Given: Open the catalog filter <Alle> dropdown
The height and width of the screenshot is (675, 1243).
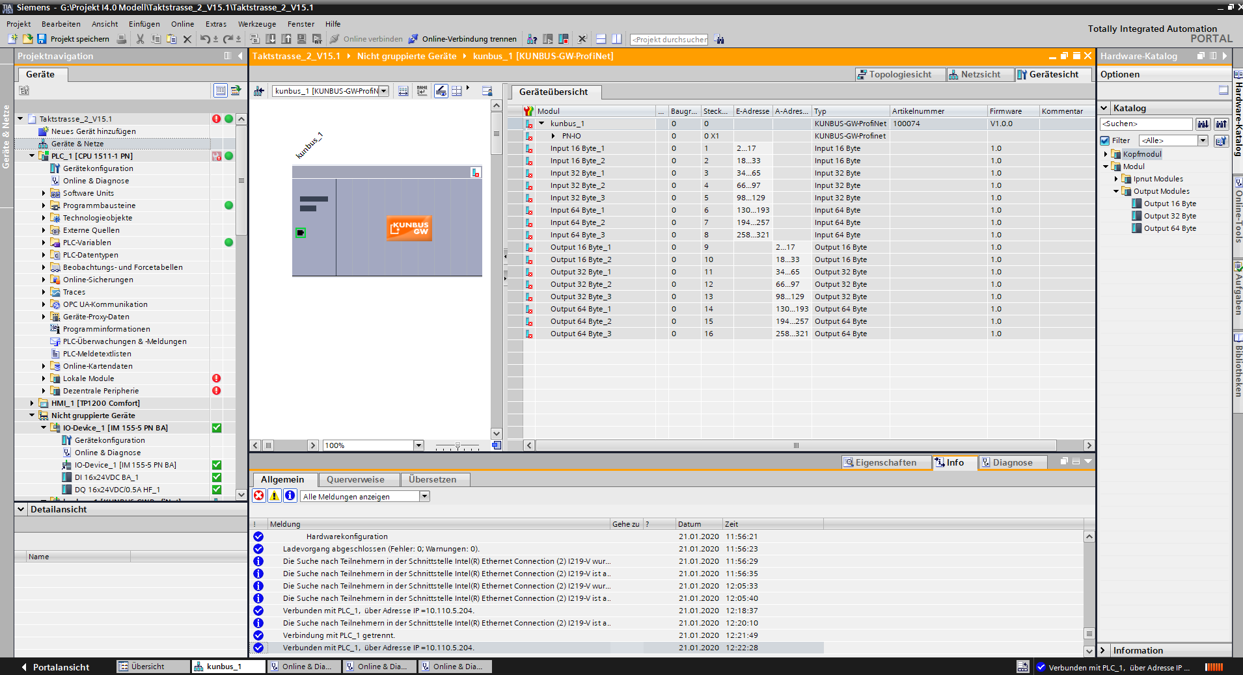Looking at the screenshot, I should [1203, 140].
